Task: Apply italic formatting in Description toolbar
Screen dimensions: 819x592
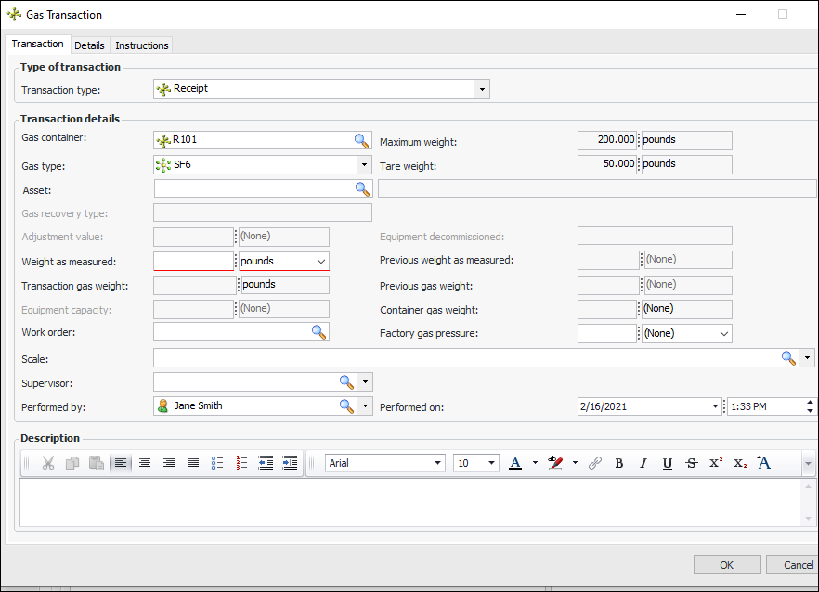Action: point(643,463)
